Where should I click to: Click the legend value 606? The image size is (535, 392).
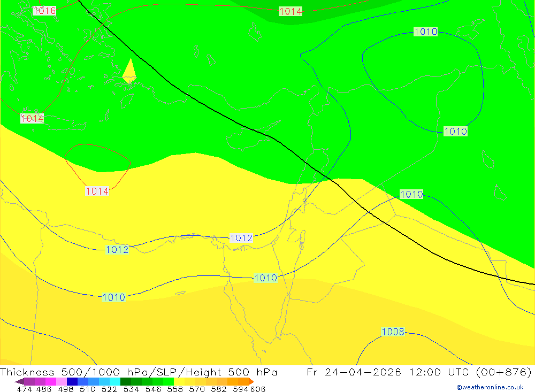[258, 389]
